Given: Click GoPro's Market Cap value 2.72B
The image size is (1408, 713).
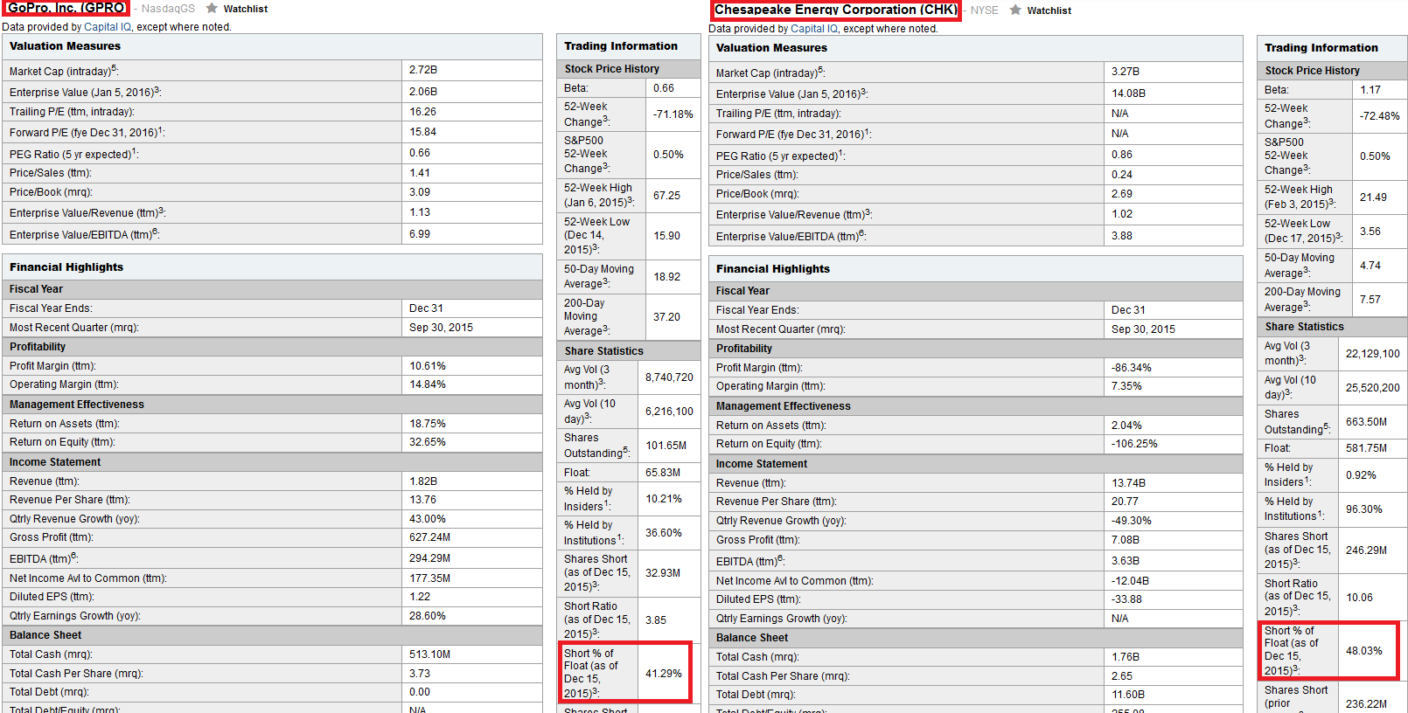Looking at the screenshot, I should pos(423,70).
